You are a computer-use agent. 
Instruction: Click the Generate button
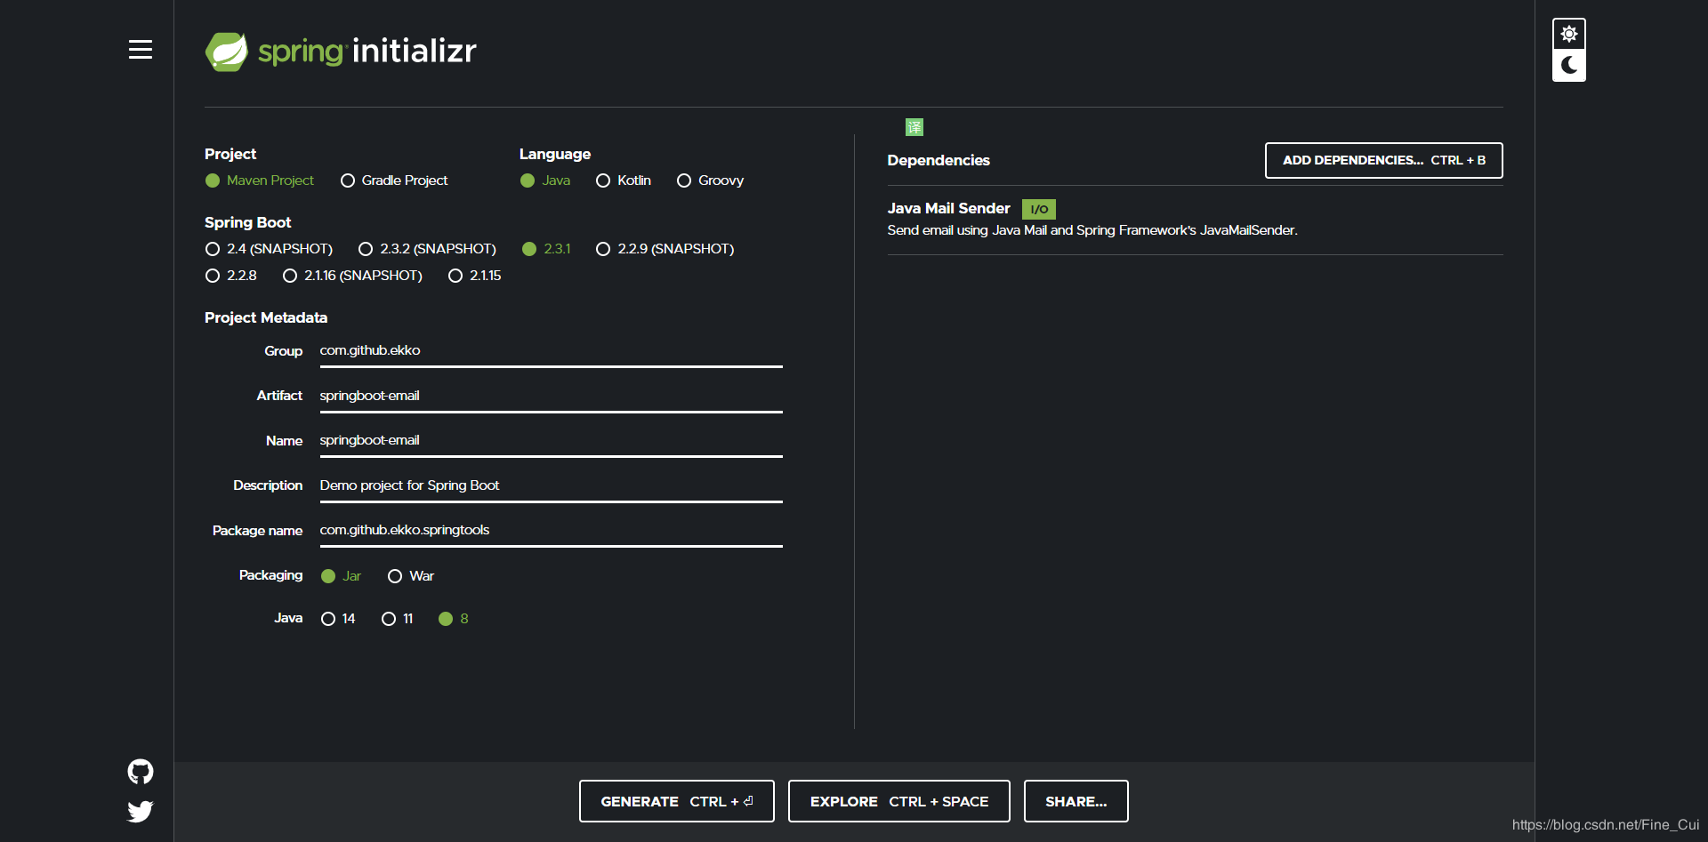tap(677, 801)
